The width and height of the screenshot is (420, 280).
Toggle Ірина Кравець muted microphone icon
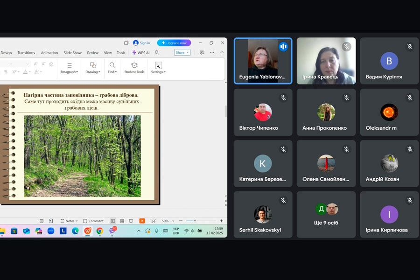pos(346,47)
